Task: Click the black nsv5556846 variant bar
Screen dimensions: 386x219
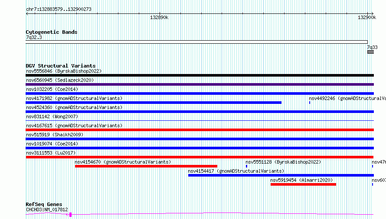Action: (x=200, y=75)
